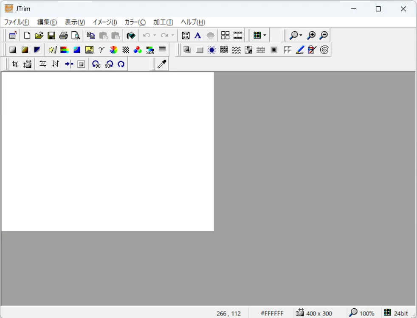Screen dimensions: 417x318
Task: Open the color depth palette dropdown
Action: coord(265,36)
